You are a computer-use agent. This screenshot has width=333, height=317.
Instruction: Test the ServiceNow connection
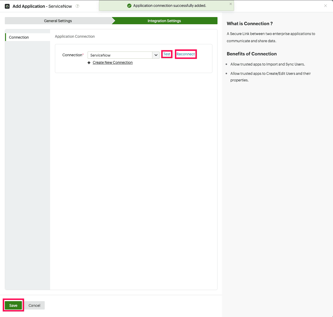click(167, 54)
